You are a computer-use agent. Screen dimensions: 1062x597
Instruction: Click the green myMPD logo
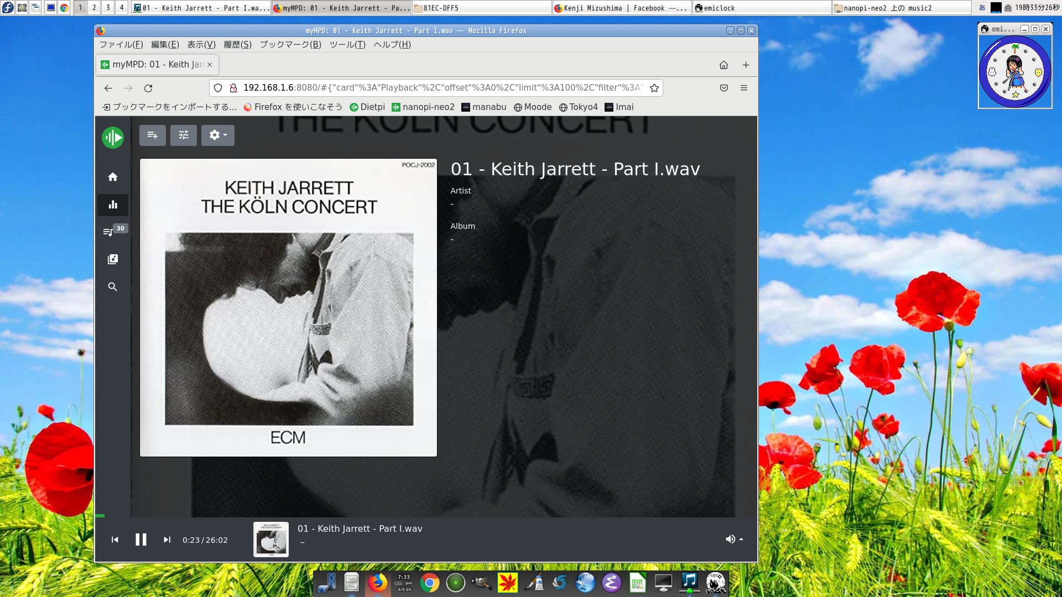point(112,137)
